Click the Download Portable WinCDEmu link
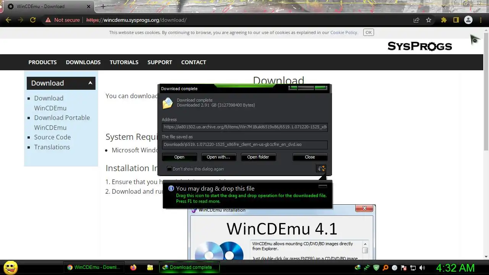 click(x=62, y=123)
